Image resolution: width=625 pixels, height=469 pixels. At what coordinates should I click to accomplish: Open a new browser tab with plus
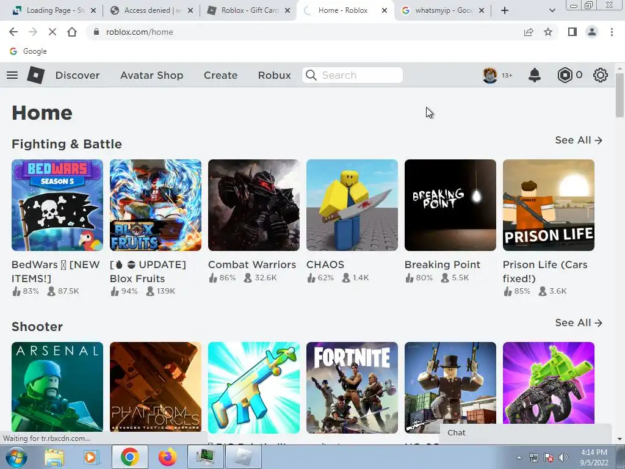coord(505,10)
